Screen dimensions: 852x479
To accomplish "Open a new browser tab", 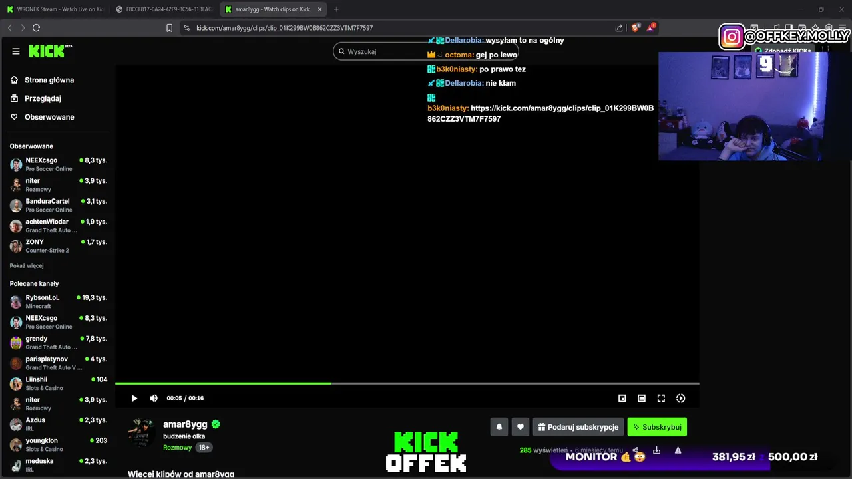I will [x=336, y=9].
